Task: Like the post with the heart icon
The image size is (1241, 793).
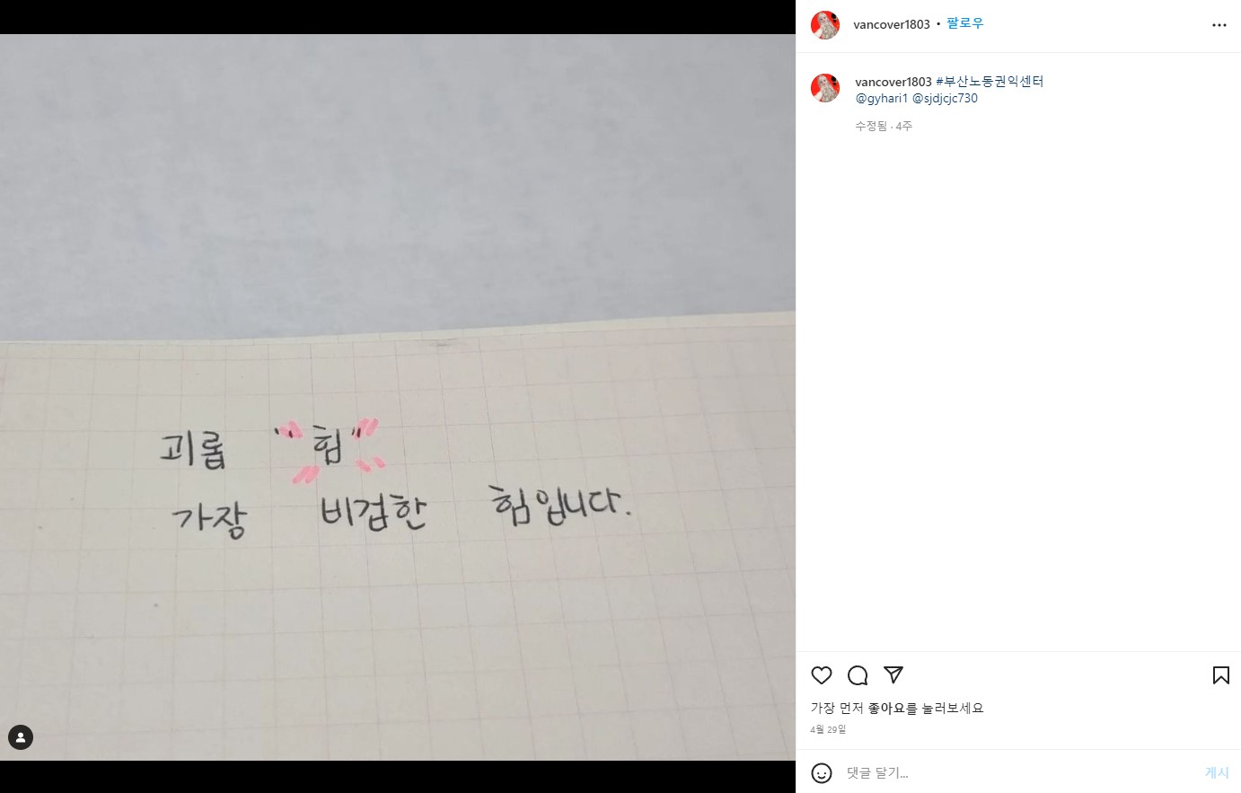Action: pyautogui.click(x=822, y=675)
